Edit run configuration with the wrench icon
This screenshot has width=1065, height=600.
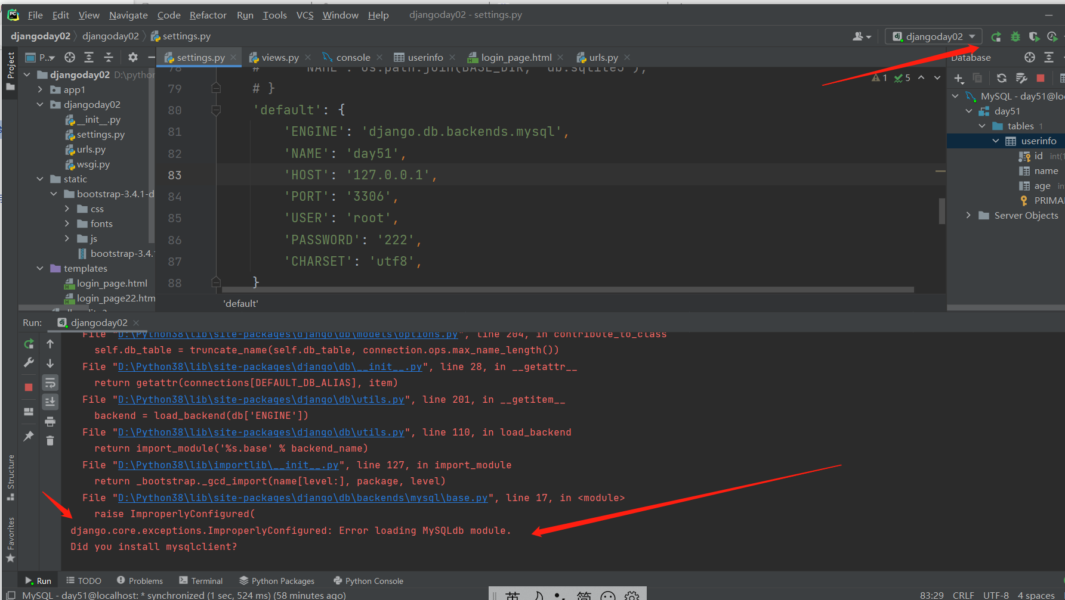29,363
